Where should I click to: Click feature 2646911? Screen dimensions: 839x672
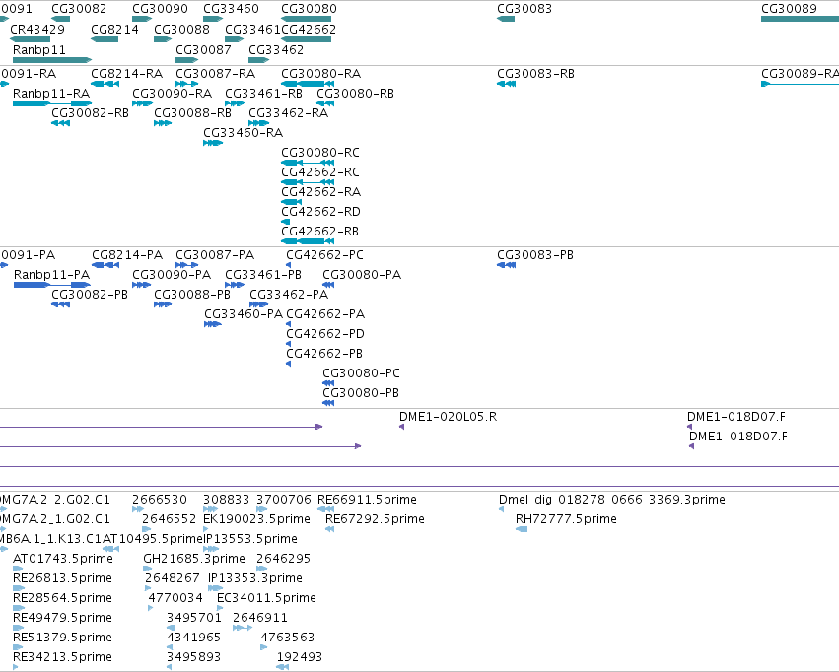(260, 618)
